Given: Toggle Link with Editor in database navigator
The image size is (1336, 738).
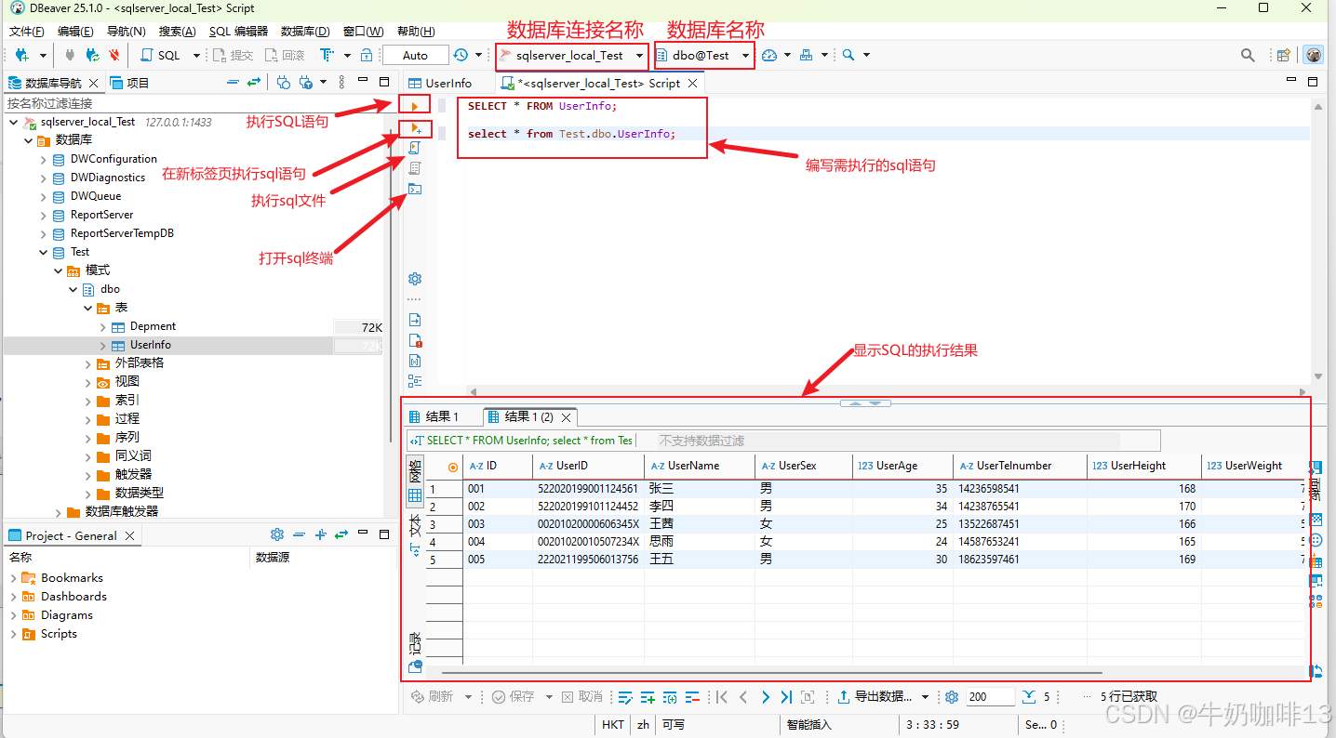Looking at the screenshot, I should [x=253, y=83].
